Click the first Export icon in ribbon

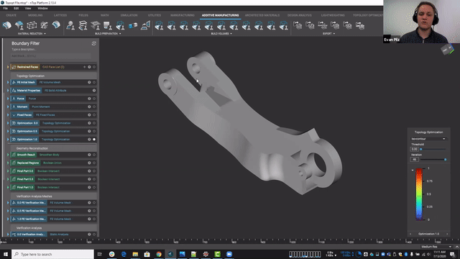(298, 26)
